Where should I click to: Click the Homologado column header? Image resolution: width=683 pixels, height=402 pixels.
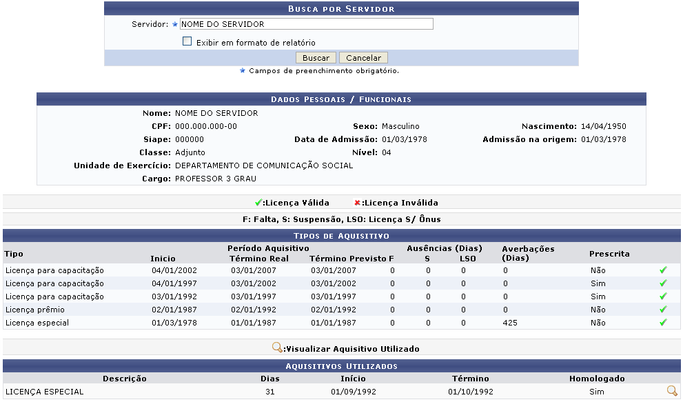(x=596, y=379)
